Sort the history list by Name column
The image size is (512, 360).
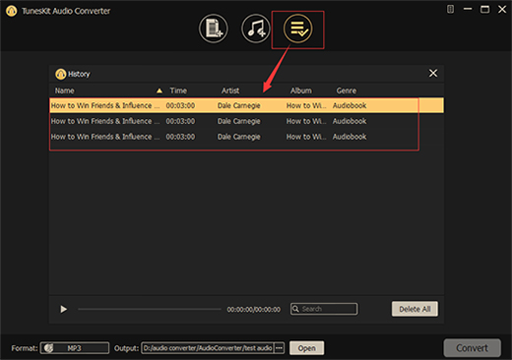coord(65,90)
